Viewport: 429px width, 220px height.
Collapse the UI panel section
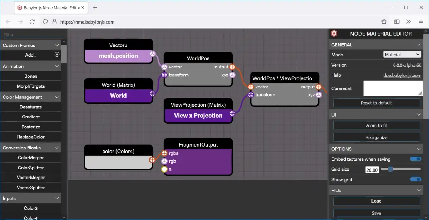419,115
